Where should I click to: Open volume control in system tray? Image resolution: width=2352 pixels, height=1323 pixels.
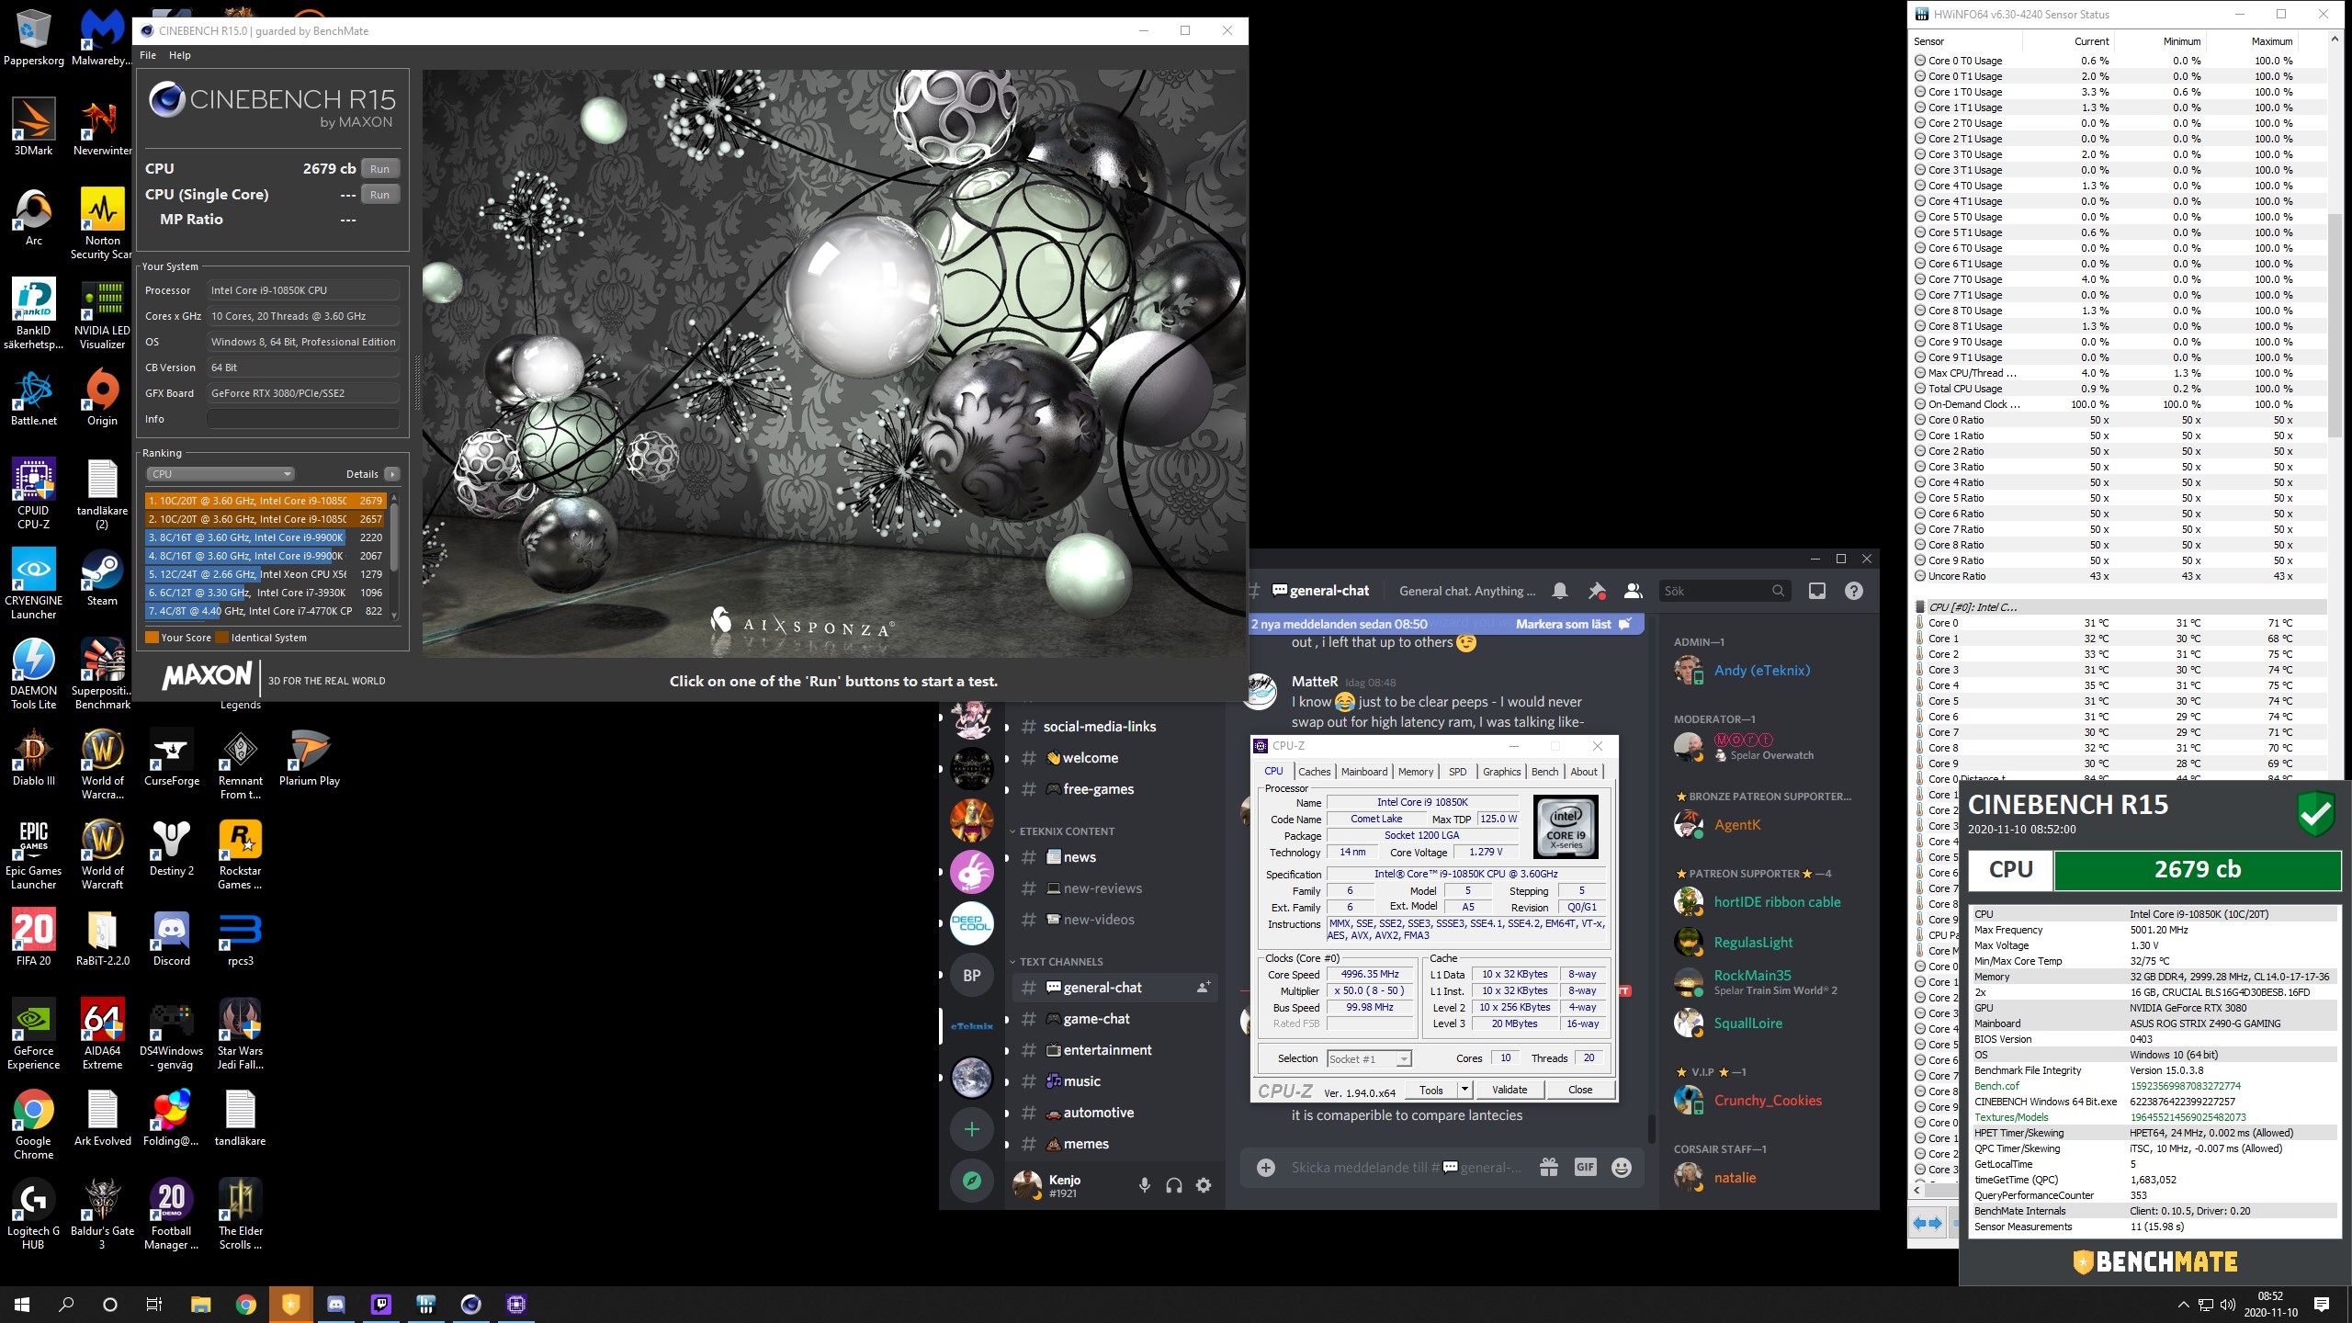pos(2227,1305)
